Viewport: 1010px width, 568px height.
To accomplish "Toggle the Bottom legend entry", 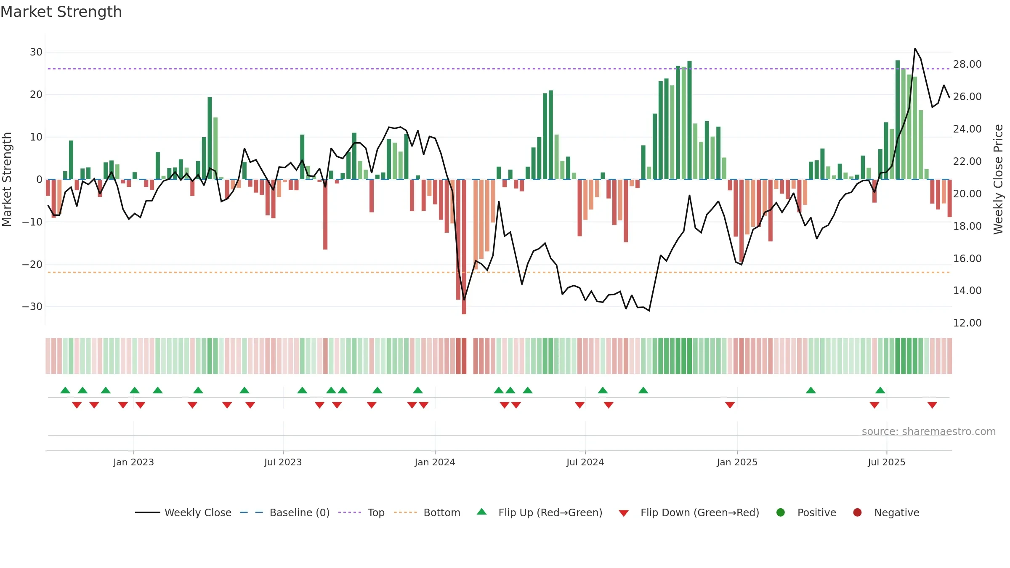I will (x=427, y=512).
